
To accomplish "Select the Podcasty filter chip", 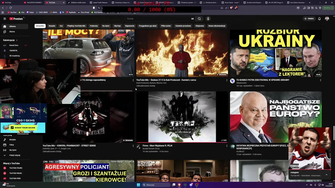I will [94, 26].
